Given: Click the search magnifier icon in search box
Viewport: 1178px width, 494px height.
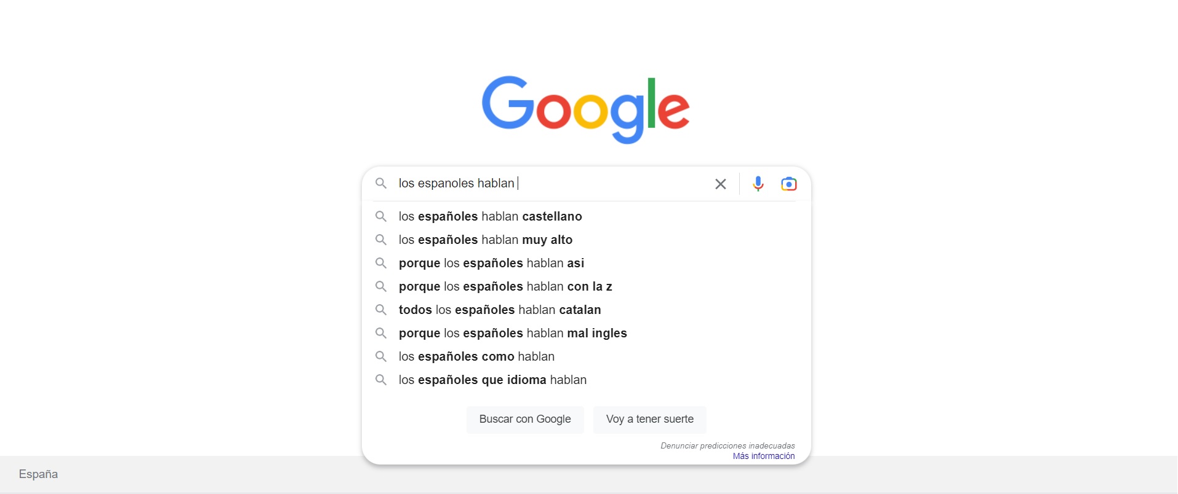Looking at the screenshot, I should coord(381,183).
